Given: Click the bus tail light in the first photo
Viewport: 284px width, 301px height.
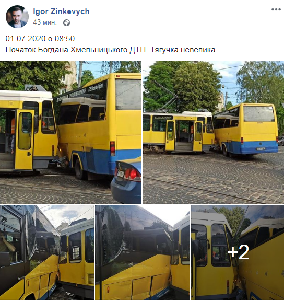Looking at the screenshot, I should (x=113, y=148).
